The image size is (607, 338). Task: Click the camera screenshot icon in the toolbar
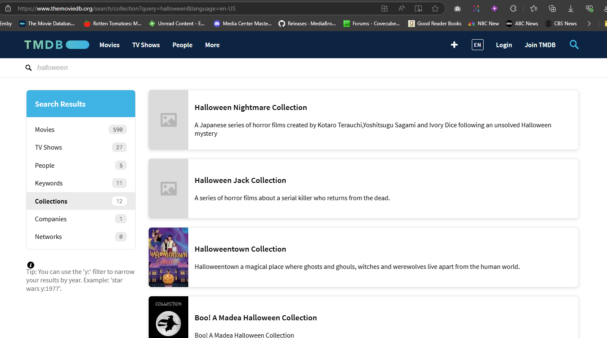coord(457,8)
